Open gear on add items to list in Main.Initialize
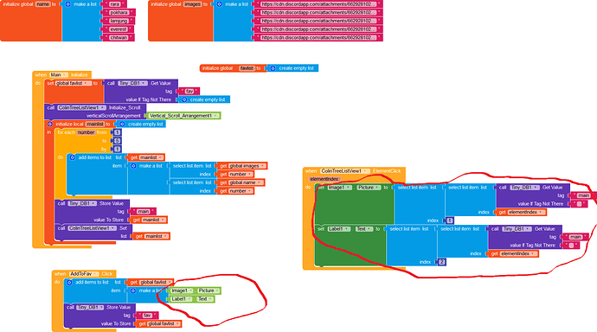Image resolution: width=597 pixels, height=332 pixels. click(73, 157)
